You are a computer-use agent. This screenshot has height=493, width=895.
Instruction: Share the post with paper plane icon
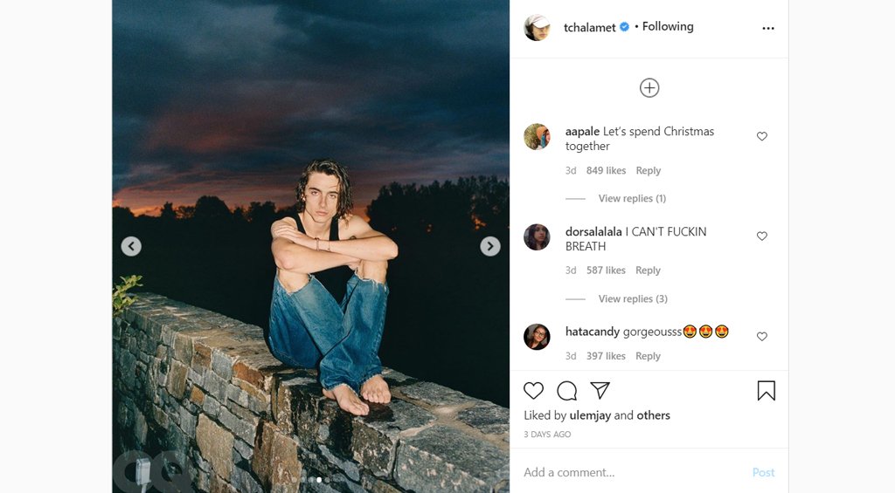600,390
